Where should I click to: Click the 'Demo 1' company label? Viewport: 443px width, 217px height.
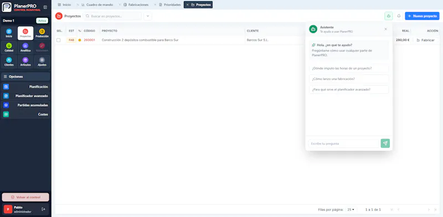[8, 20]
